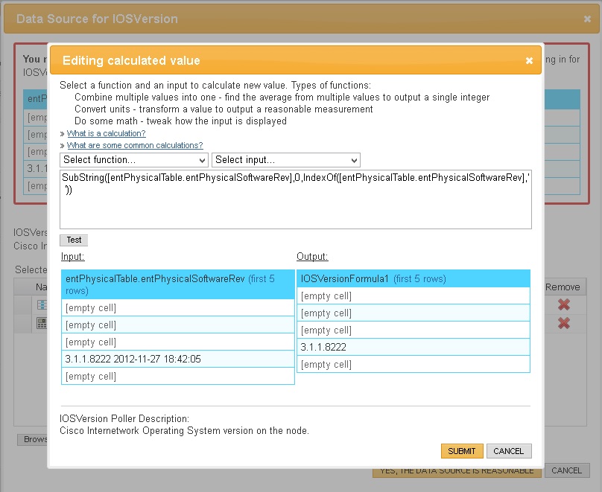The height and width of the screenshot is (492, 602).
Task: Click the IOSVersionFormula1 output column header
Action: (413, 279)
